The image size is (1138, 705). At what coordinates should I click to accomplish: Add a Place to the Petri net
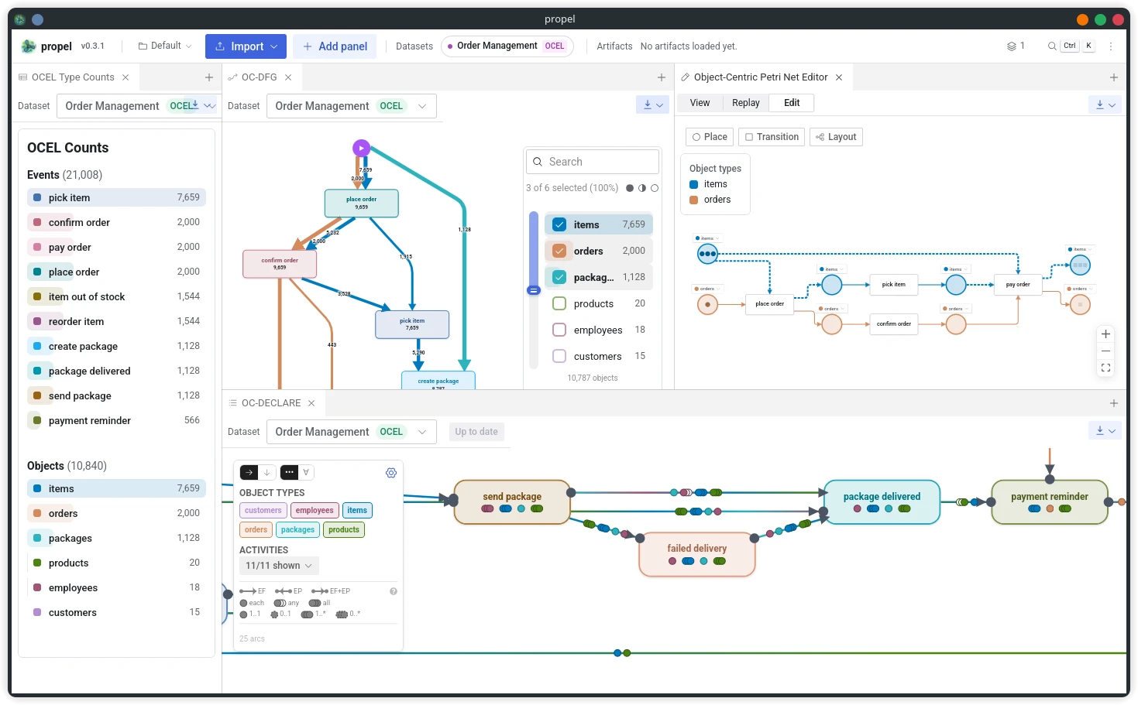coord(710,137)
